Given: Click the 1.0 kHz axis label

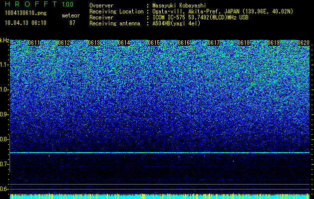Looking at the screenshot, I should (4, 90).
